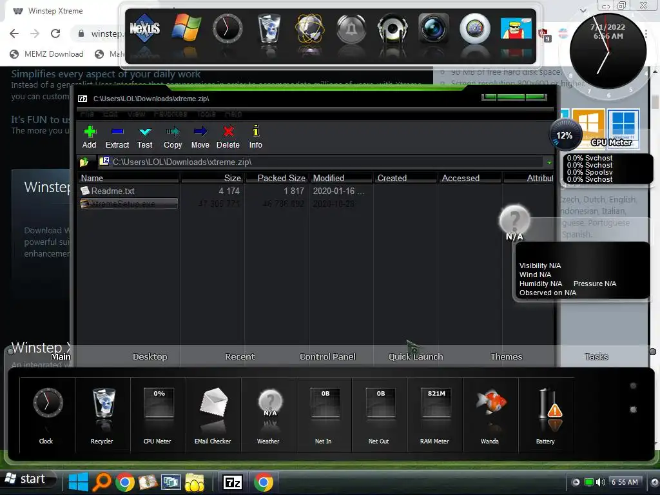Click the up-folder icon beside the path
Viewport: 660px width, 495px height.
84,162
